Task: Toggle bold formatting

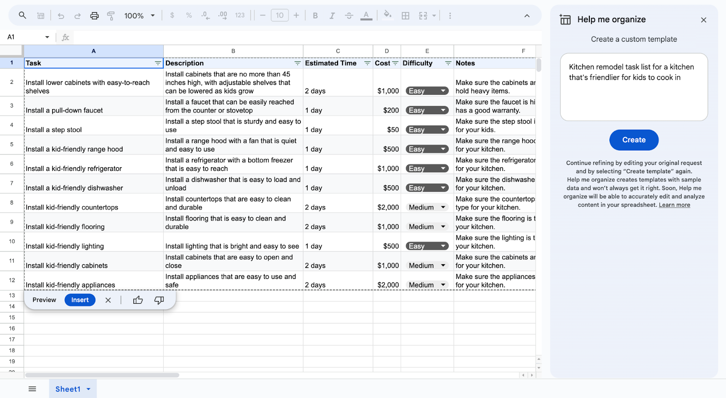Action: click(x=315, y=15)
